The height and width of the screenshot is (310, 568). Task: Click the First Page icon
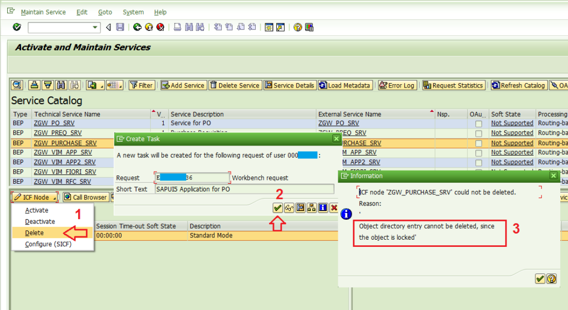[217, 27]
